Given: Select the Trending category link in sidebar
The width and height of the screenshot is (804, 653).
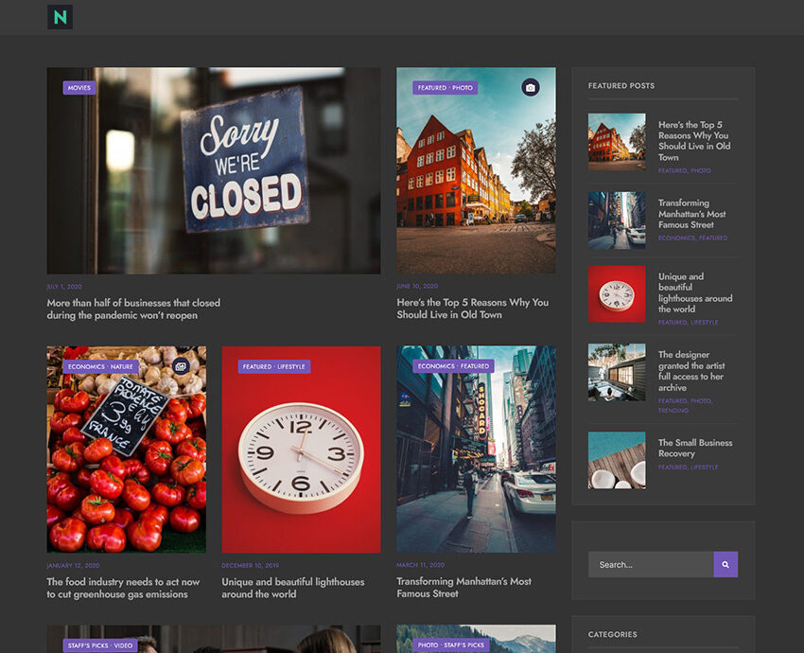Looking at the screenshot, I should click(673, 411).
